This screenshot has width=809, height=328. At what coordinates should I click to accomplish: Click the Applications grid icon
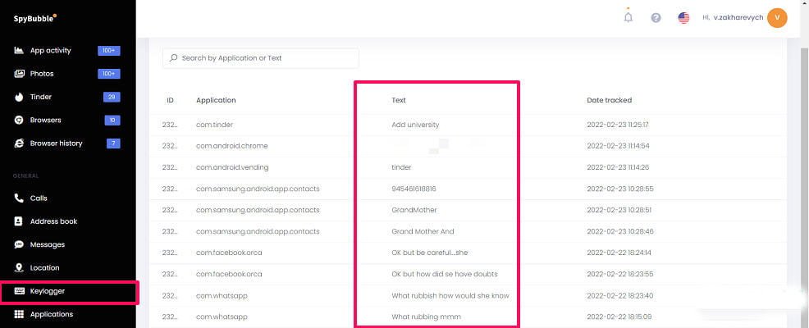pos(19,314)
